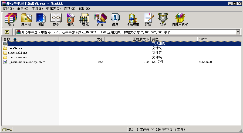Click the SFX (自解压格式) icon
Viewport: 243px width, 133px height.
pos(180,20)
